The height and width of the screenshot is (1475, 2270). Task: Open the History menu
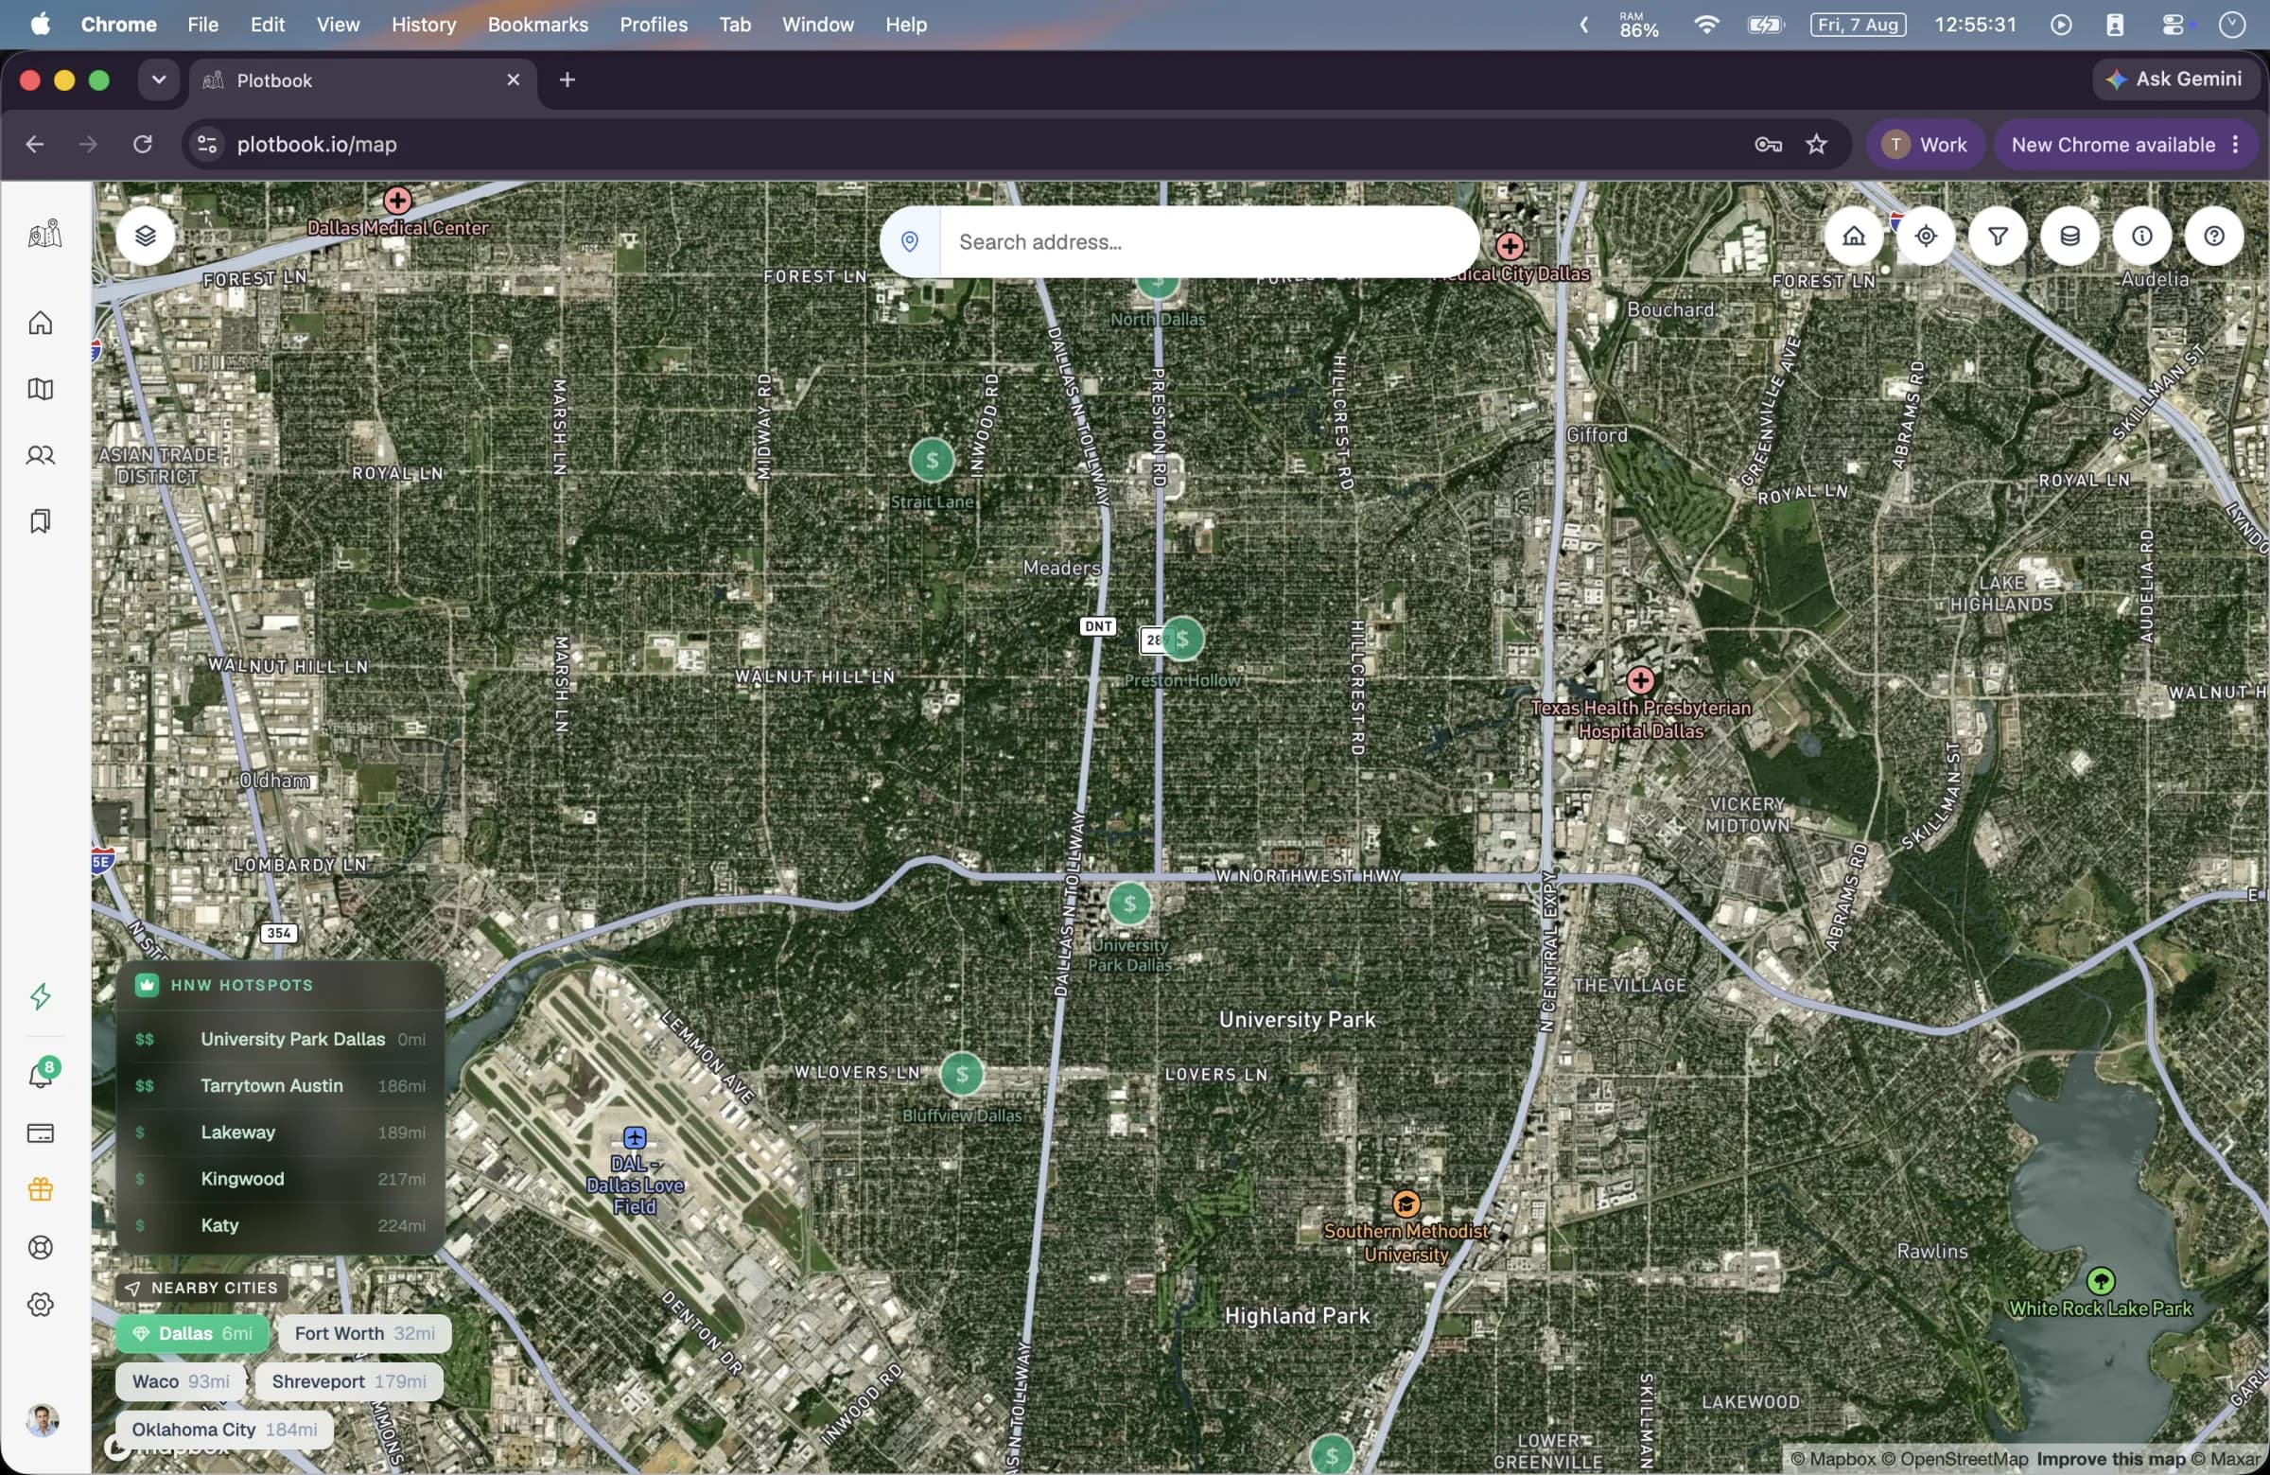click(x=424, y=25)
